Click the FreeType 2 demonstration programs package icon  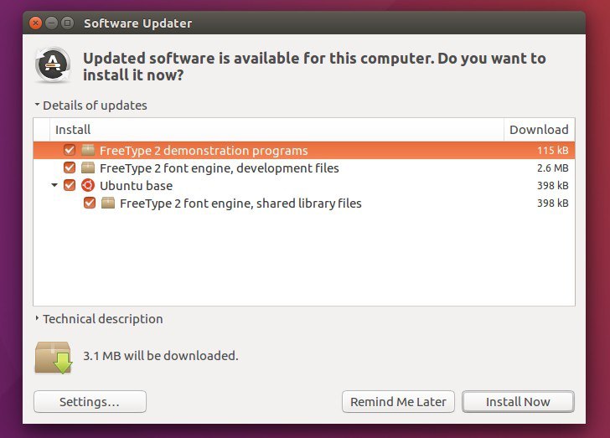(88, 151)
